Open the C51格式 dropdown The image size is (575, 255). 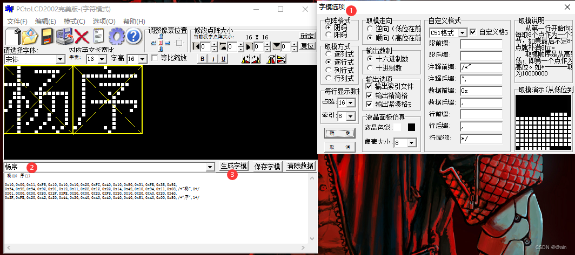click(x=463, y=33)
